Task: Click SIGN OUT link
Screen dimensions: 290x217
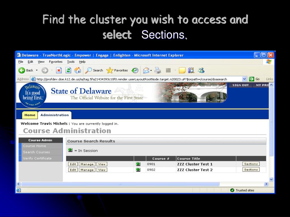Action: point(240,85)
